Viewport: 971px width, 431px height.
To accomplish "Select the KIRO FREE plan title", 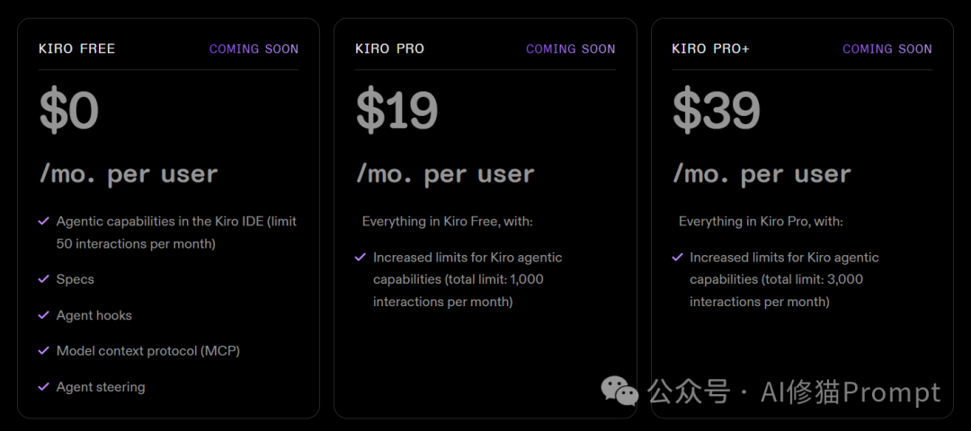I will (x=76, y=48).
